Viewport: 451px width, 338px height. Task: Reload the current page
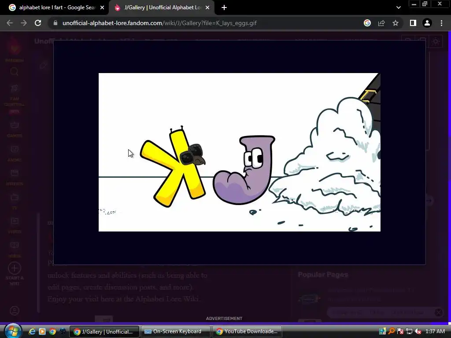pyautogui.click(x=38, y=23)
